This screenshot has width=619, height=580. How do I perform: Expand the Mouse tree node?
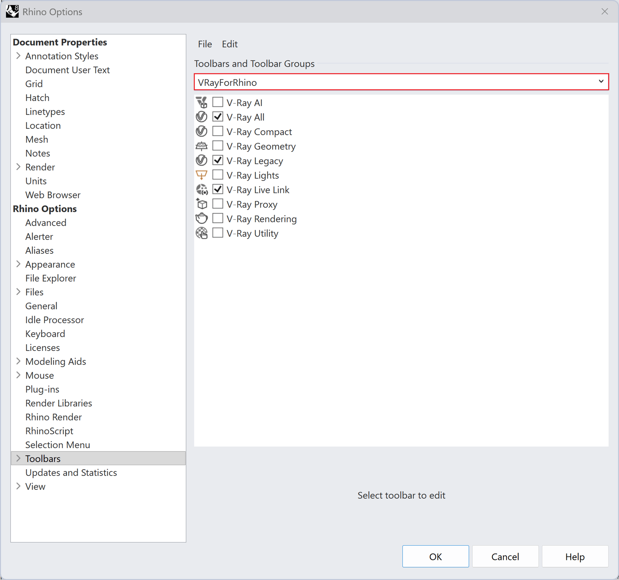[18, 375]
